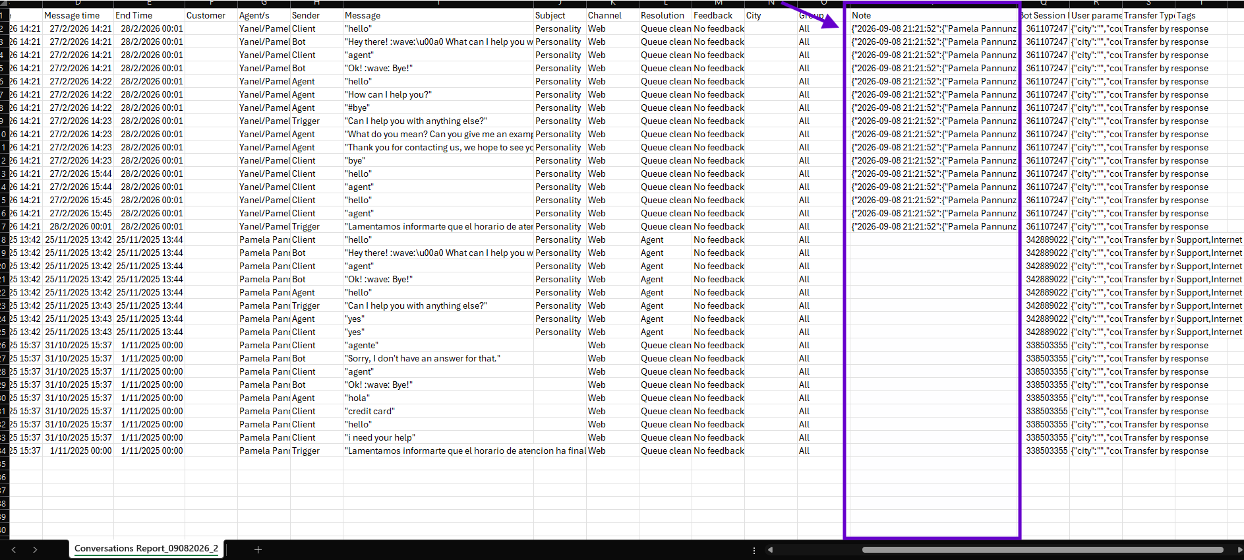Image resolution: width=1244 pixels, height=560 pixels.
Task: Click the horizontal scrollbar thumb
Action: pos(1042,549)
